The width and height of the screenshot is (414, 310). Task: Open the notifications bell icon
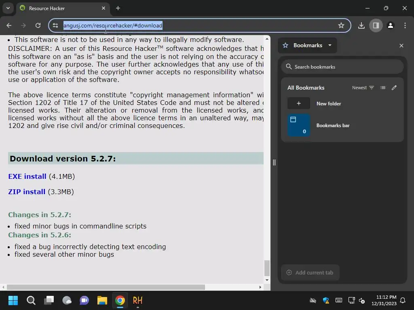[403, 300]
